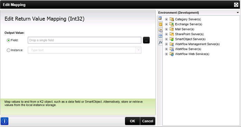
Task: Open the Environment browser tab icon
Action: 160,18
